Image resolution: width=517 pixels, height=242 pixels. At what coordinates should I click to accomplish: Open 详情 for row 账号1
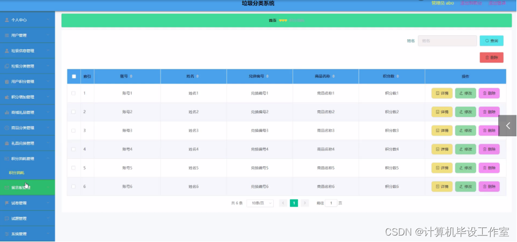click(442, 93)
